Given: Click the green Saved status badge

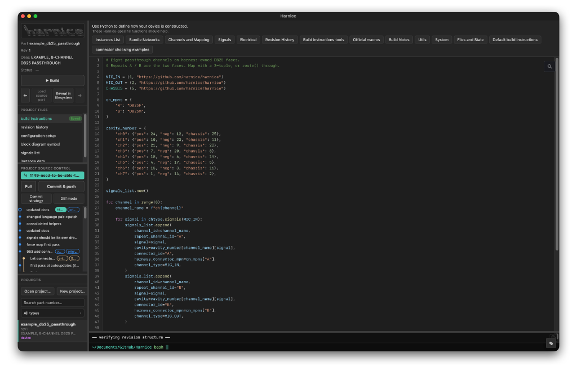Looking at the screenshot, I should (75, 119).
